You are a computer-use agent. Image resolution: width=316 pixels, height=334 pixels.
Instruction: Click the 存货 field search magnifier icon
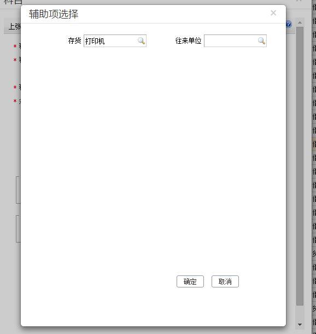point(142,41)
